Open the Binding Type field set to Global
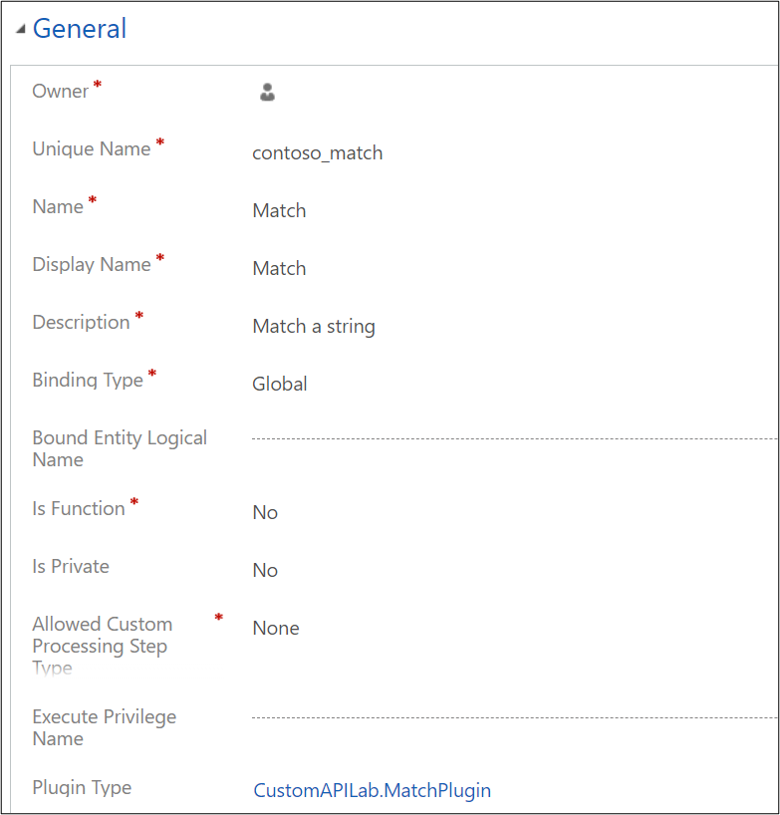The height and width of the screenshot is (815, 780). 279,384
